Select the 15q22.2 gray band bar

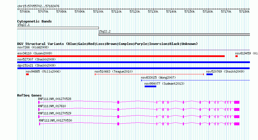pos(174,35)
